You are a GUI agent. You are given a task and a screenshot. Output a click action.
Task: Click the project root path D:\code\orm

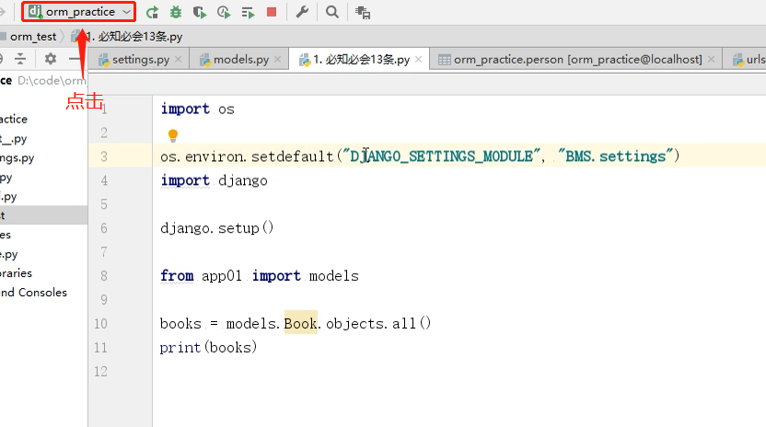point(52,81)
